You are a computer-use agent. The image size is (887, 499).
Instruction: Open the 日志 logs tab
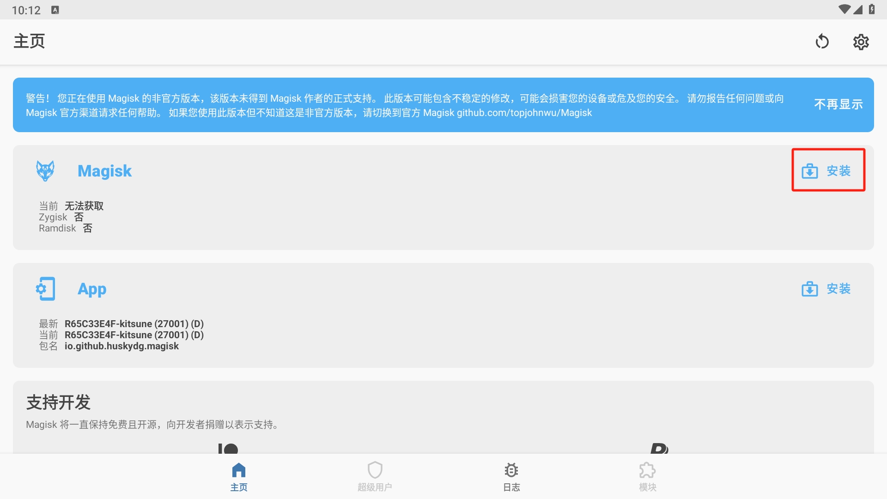point(511,477)
